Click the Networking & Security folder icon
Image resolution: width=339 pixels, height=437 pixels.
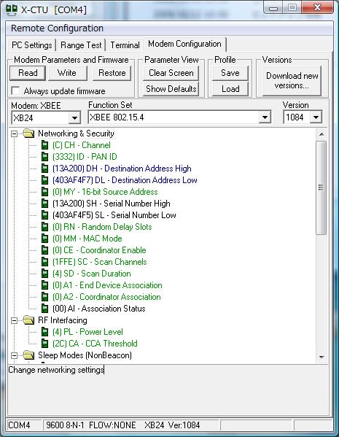coord(28,134)
